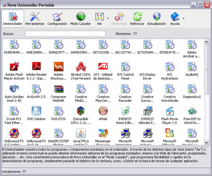The width and height of the screenshot is (212, 176).
Task: Open Herramientas tools section
Action: pyautogui.click(x=35, y=19)
